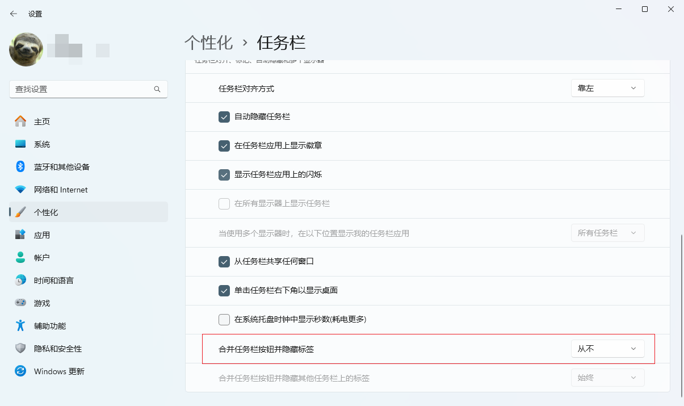Image resolution: width=684 pixels, height=406 pixels.
Task: Click the search magnifier icon in 查找设置
Action: pyautogui.click(x=157, y=89)
